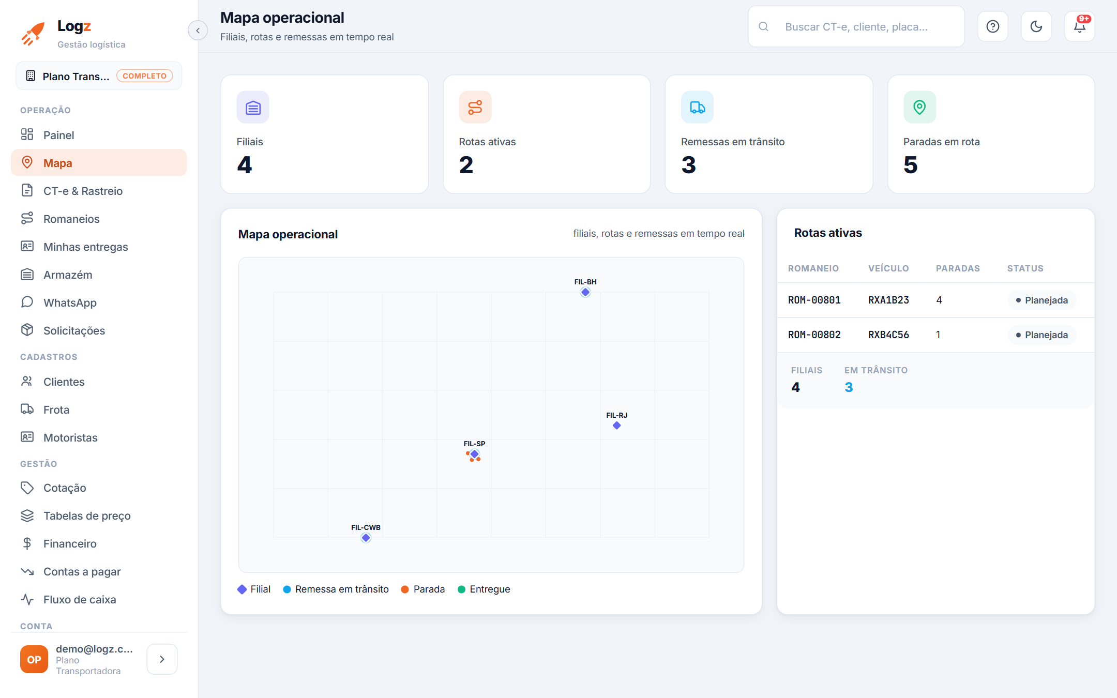Screen dimensions: 1117x698
Task: Focus the Buscar CT-e search field
Action: (856, 26)
